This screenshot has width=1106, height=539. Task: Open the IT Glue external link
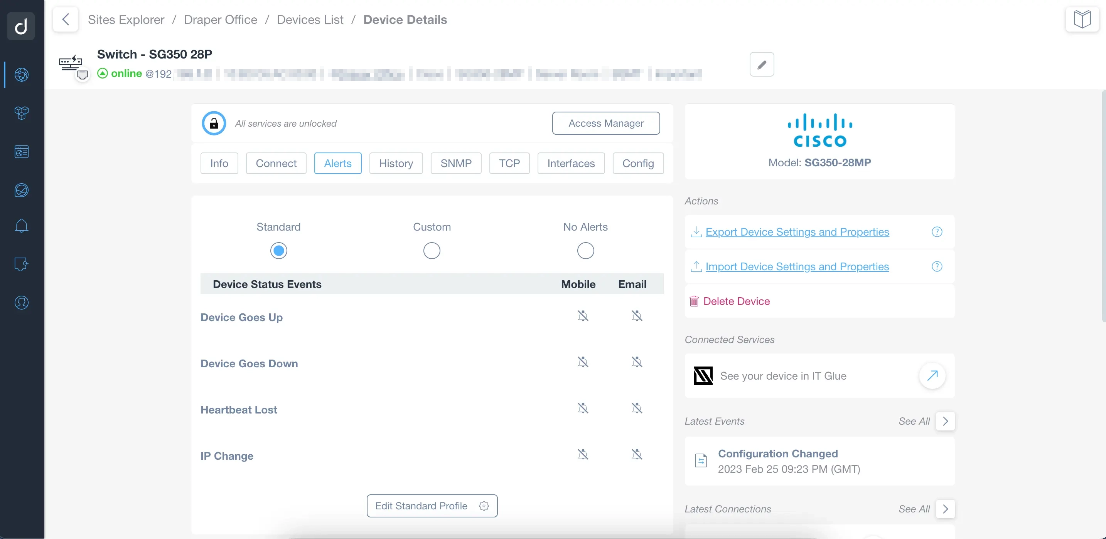932,375
